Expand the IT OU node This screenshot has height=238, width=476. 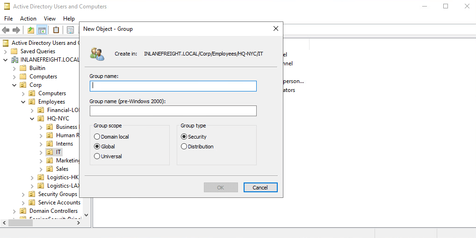pos(41,152)
